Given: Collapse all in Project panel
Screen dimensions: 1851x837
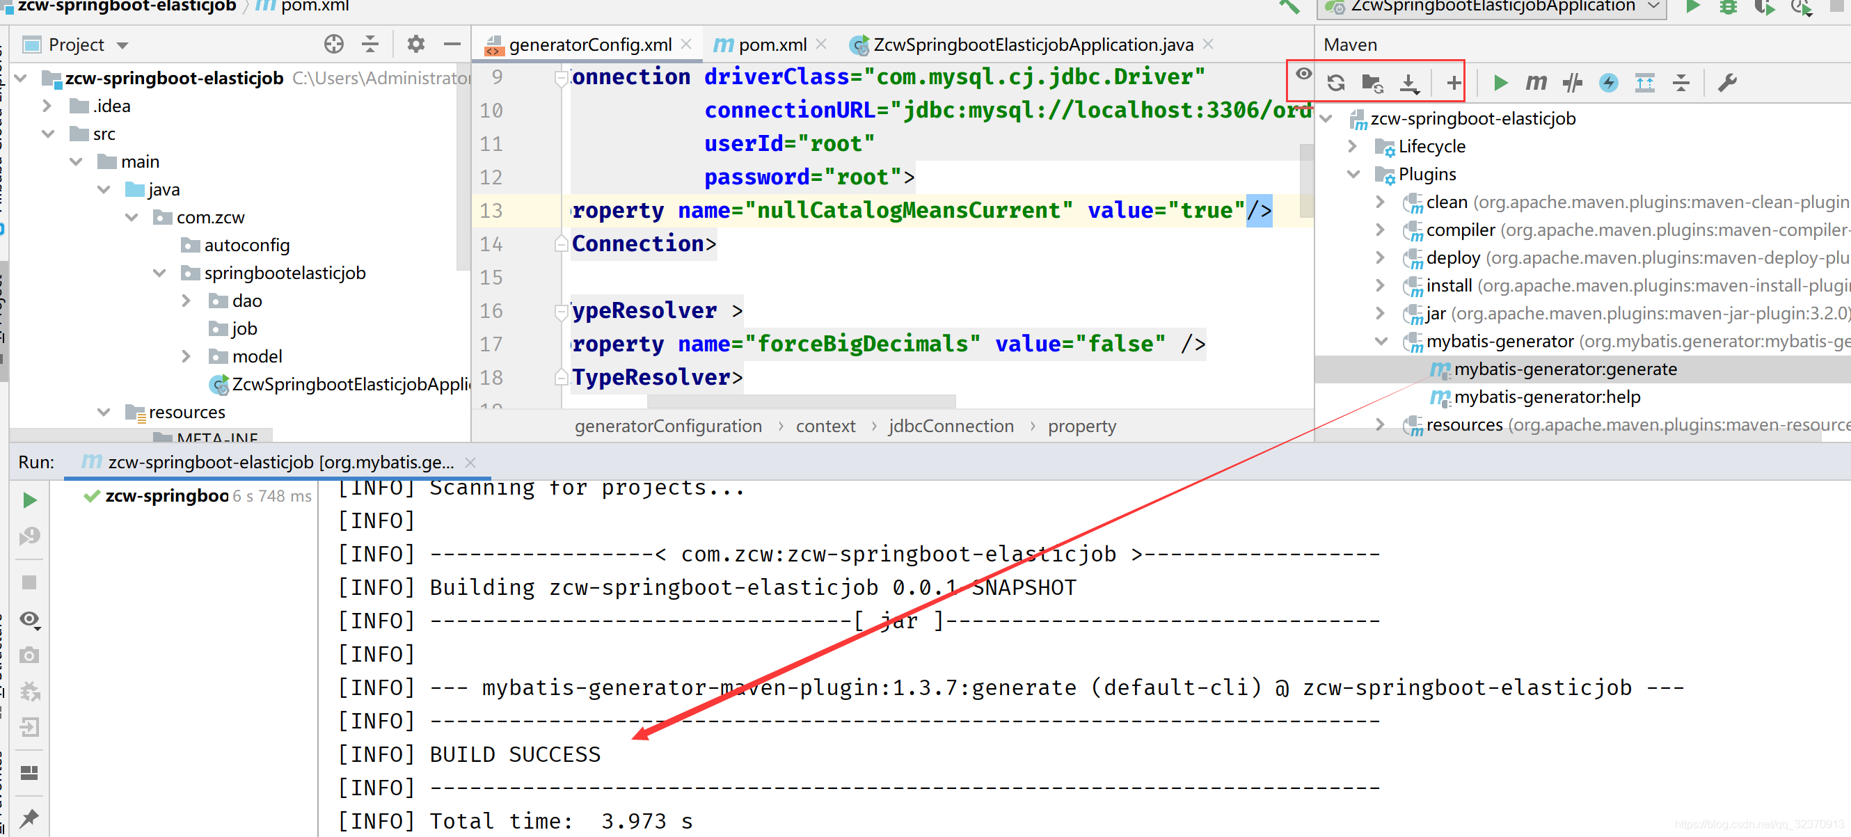Looking at the screenshot, I should (370, 45).
